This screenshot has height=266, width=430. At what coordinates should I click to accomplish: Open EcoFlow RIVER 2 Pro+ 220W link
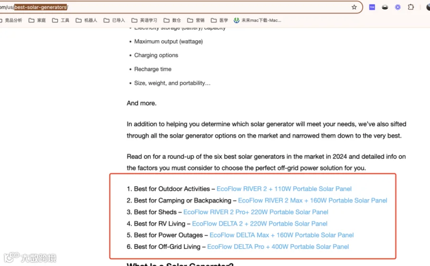pyautogui.click(x=256, y=212)
